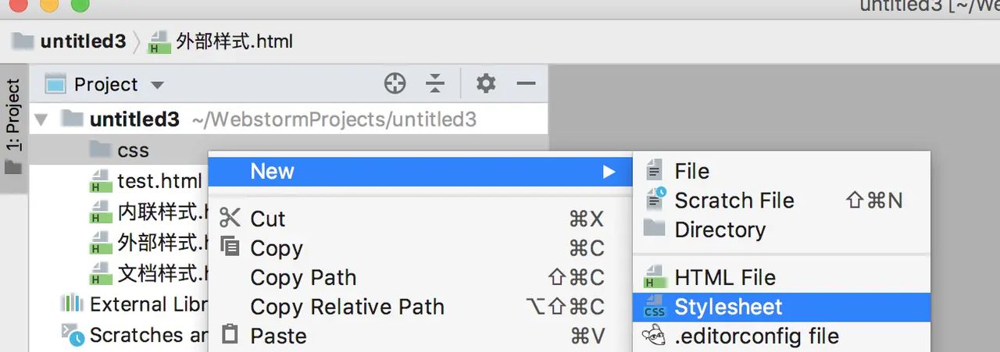Select the css folder in project tree
This screenshot has width=1000, height=352.
pyautogui.click(x=133, y=151)
